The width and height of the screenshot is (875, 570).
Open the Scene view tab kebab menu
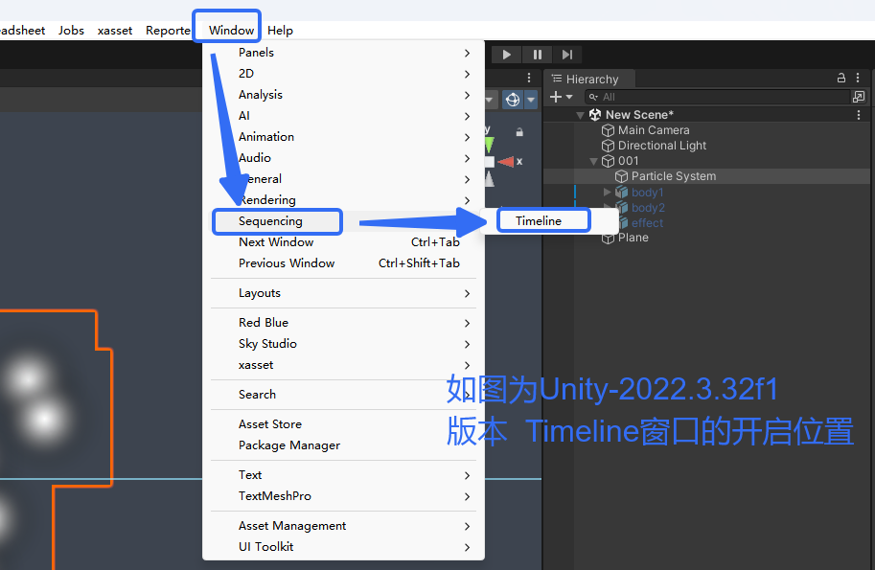(x=529, y=79)
